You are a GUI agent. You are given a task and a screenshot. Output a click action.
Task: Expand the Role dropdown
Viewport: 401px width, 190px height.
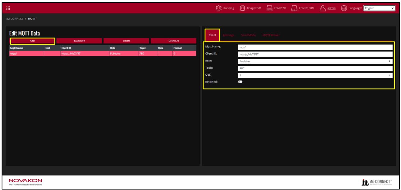(315, 61)
